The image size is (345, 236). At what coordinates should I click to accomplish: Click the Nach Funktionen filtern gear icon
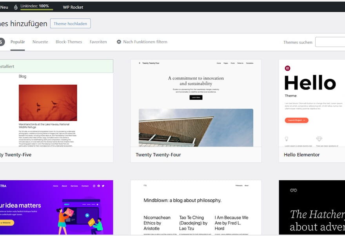click(x=119, y=42)
